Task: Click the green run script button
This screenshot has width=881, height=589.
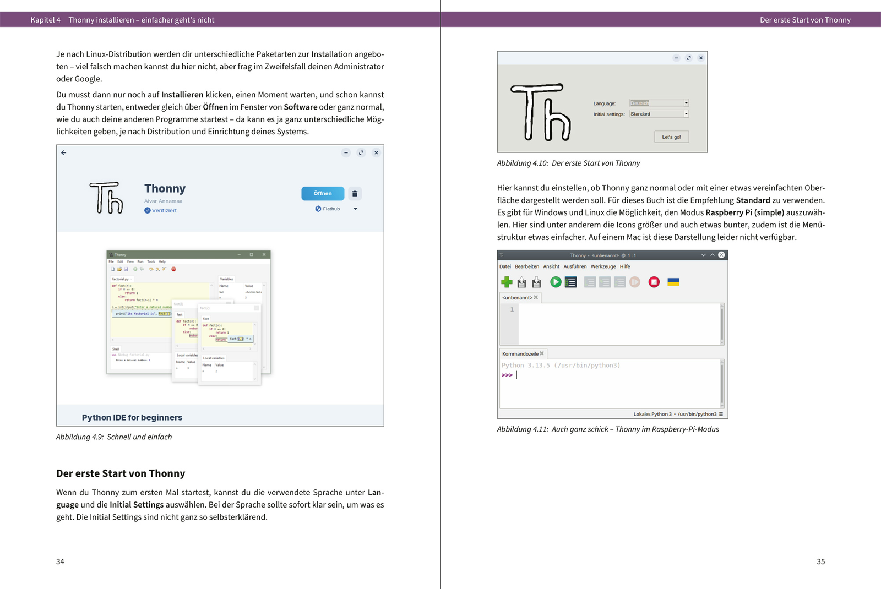Action: coord(556,282)
